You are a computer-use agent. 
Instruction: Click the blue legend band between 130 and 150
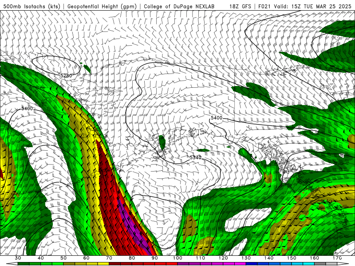269,264
